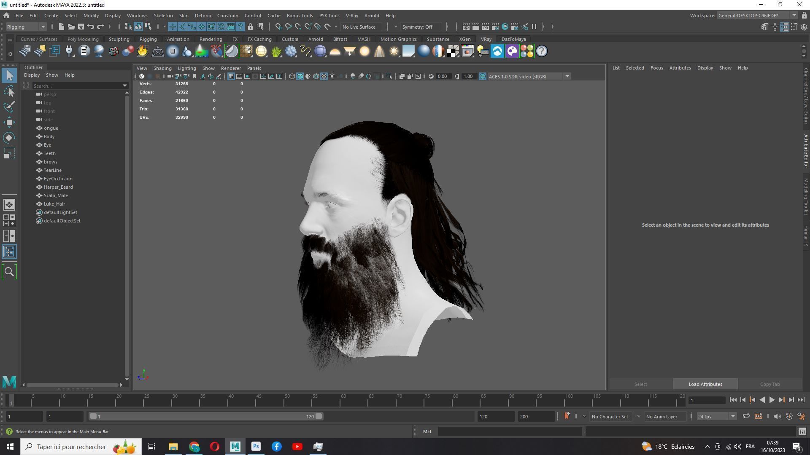Click the Maya home icon
Viewport: 810px width, 455px height.
[6, 16]
